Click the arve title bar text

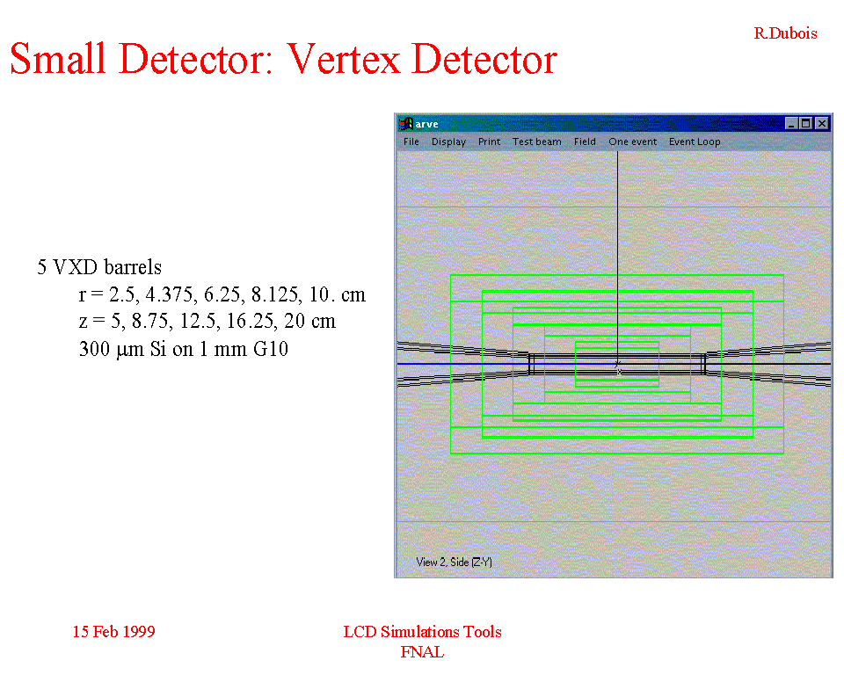(427, 124)
